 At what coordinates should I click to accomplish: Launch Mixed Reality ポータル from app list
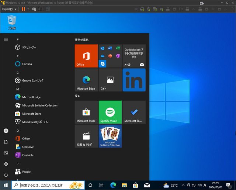(35, 122)
